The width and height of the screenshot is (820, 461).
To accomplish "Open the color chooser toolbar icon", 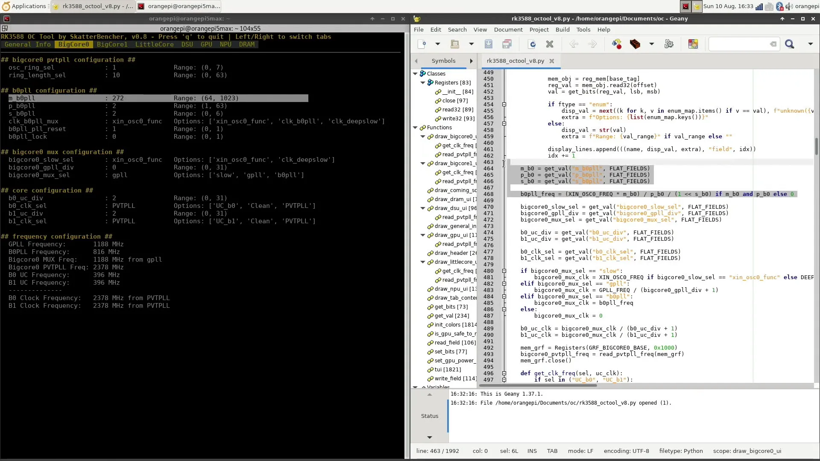I will click(693, 44).
